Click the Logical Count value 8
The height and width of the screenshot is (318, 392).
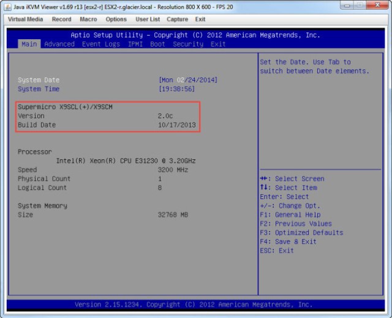click(160, 187)
